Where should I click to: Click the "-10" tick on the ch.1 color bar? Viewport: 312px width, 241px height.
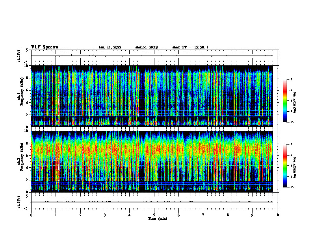[x=291, y=122]
